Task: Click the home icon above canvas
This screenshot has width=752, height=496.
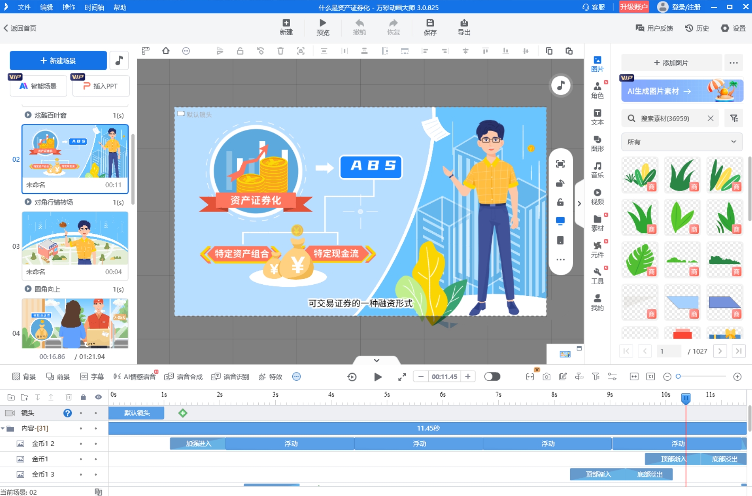Action: point(166,51)
